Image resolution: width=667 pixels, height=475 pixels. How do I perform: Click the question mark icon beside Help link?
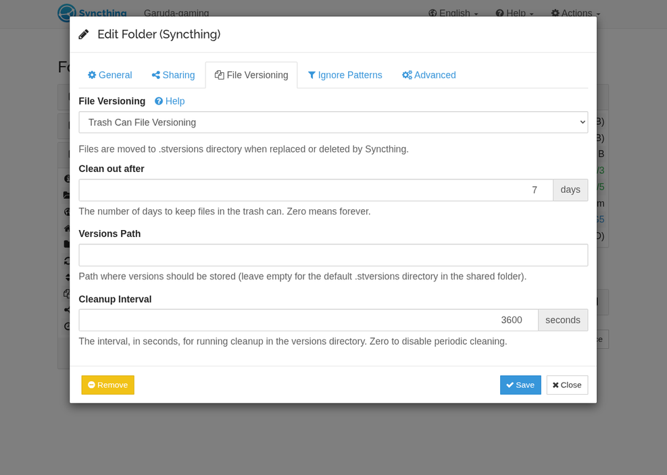[159, 101]
